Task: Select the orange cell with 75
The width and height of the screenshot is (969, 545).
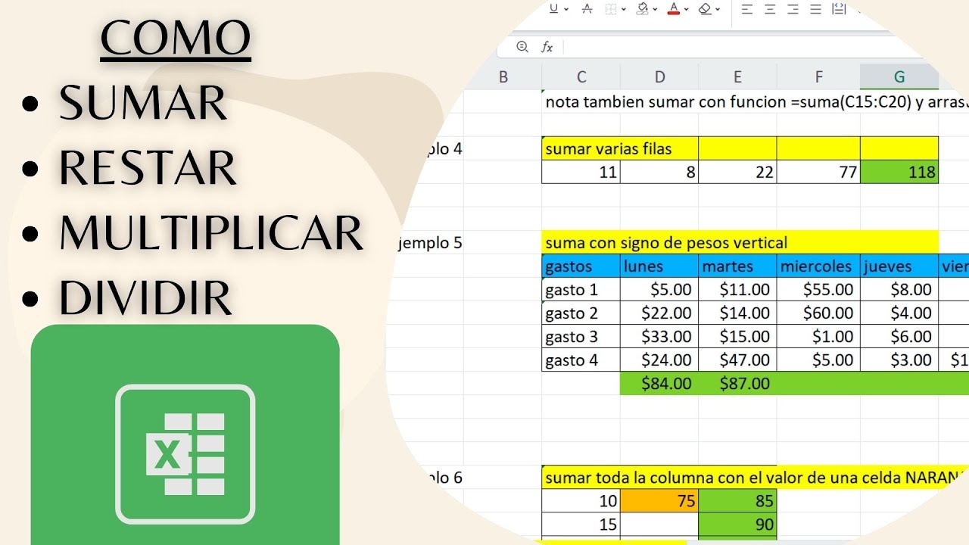Action: [x=659, y=500]
